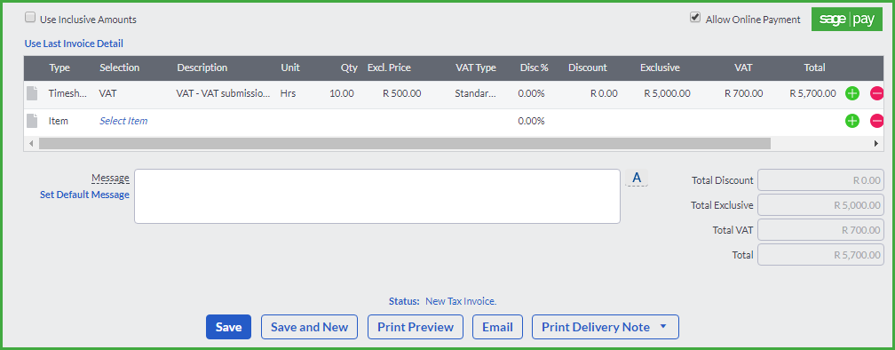Click the grid scrollbar right arrow
This screenshot has width=895, height=350.
(876, 143)
